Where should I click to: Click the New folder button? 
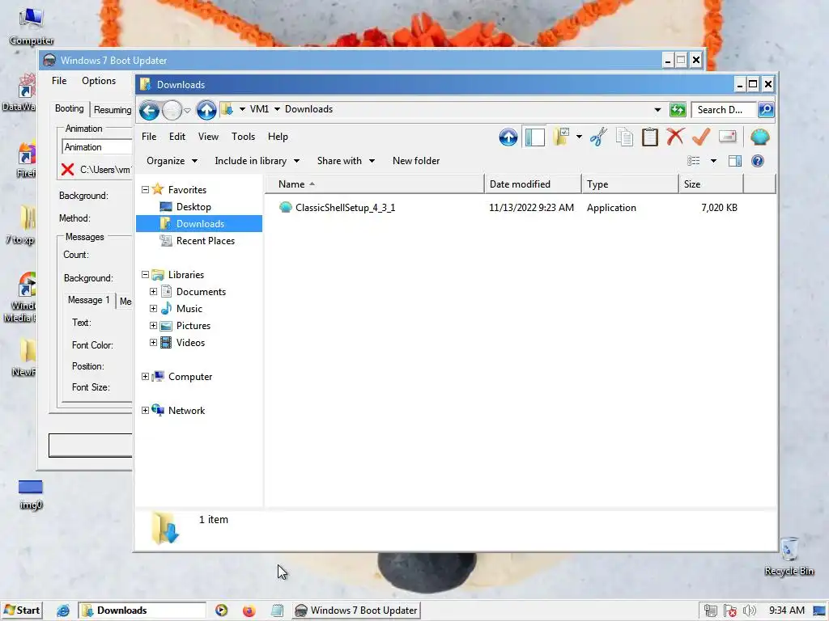[416, 161]
